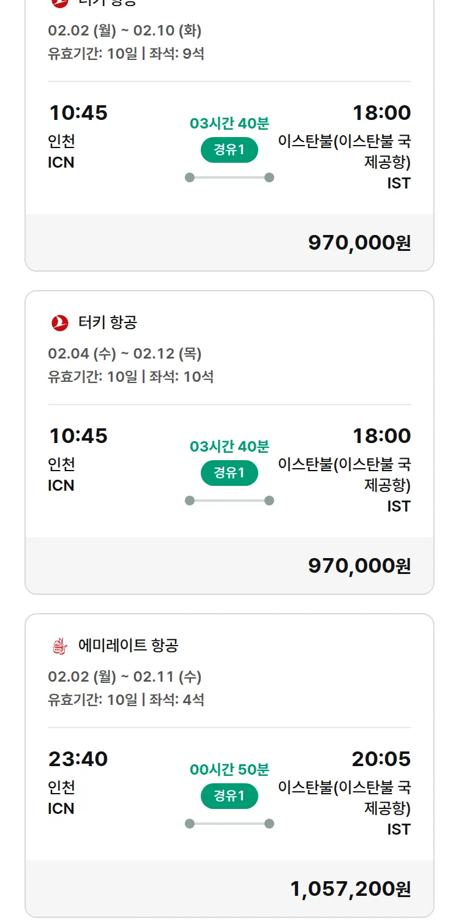Click the 20:05 arrival time
This screenshot has width=459, height=924.
click(381, 759)
